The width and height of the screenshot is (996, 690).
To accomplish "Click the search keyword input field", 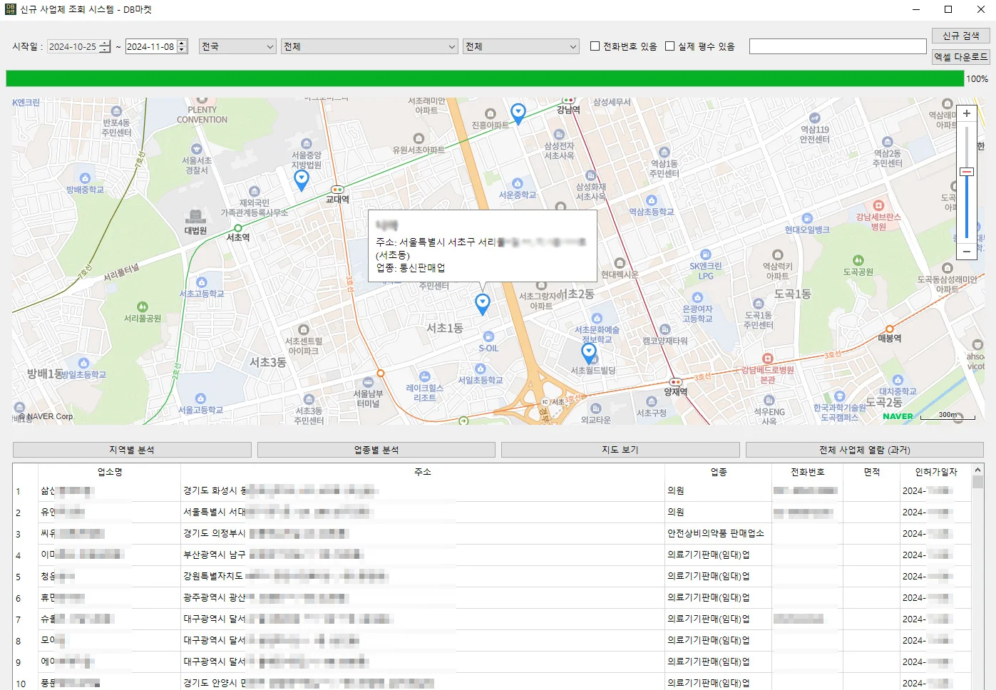I will click(838, 46).
